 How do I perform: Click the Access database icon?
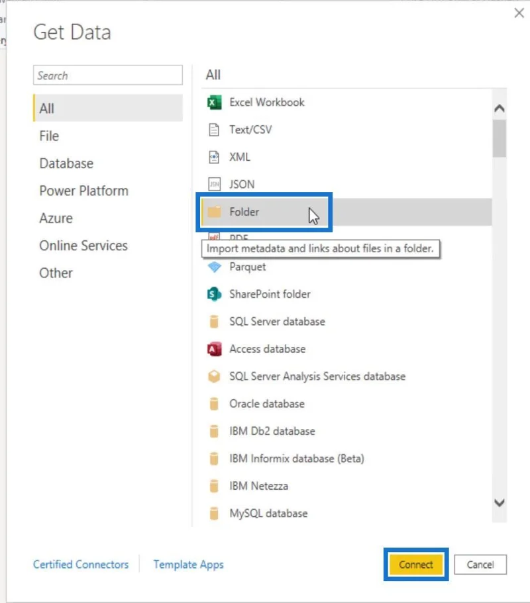click(215, 349)
